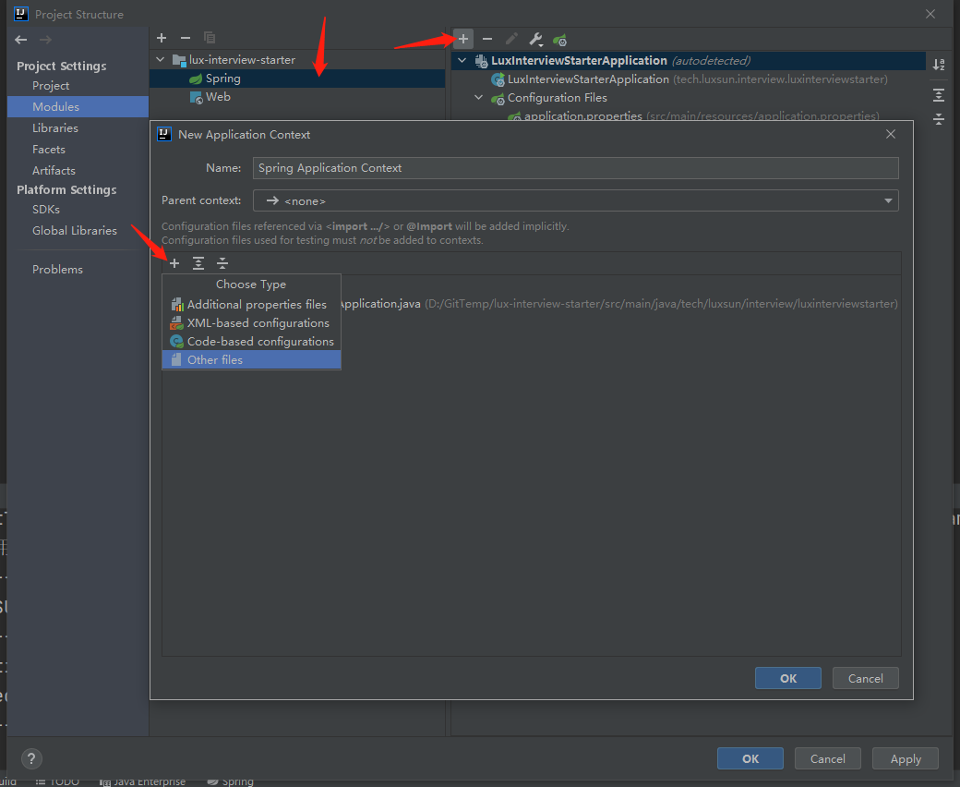Add new Spring application context
Viewport: 960px width, 787px height.
click(463, 39)
